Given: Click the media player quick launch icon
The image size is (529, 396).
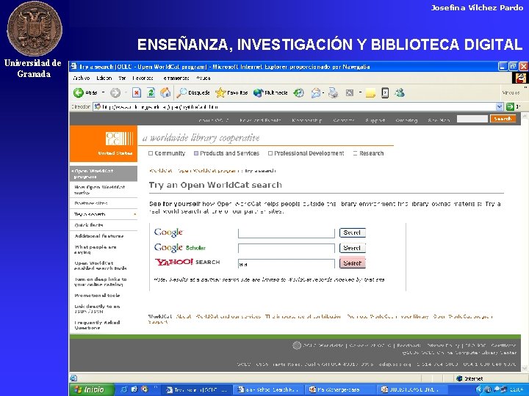Looking at the screenshot, I should [x=145, y=389].
